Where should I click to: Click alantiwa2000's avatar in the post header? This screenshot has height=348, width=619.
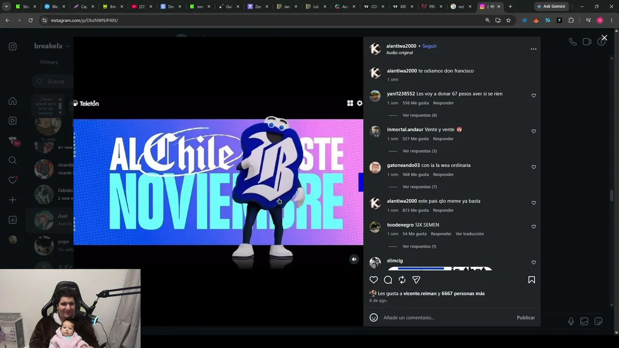375,49
